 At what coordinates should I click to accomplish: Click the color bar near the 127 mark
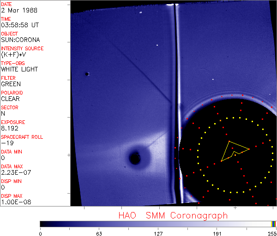point(158,224)
